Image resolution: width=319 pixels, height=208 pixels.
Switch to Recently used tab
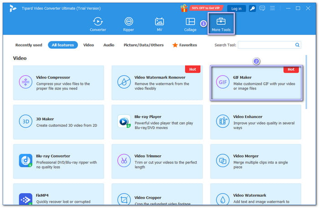29,45
